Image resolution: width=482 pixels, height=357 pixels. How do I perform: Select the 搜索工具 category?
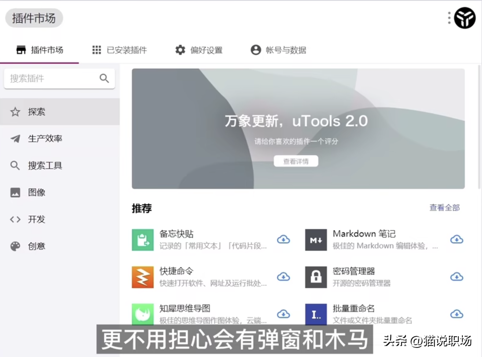[60, 165]
